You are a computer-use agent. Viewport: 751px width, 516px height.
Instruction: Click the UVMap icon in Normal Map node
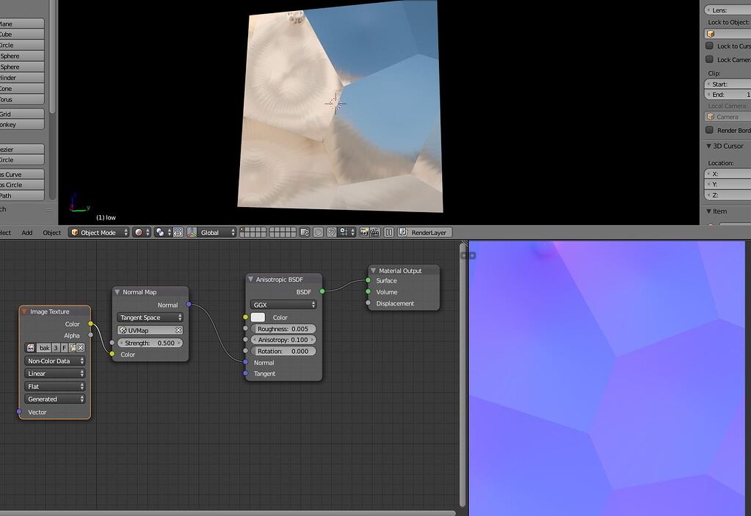coord(123,330)
